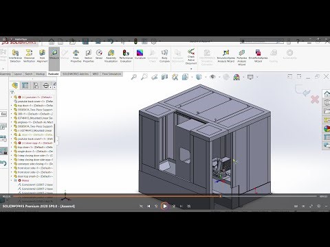
Task: Select door top small<2> tree item
Action: pos(33,176)
